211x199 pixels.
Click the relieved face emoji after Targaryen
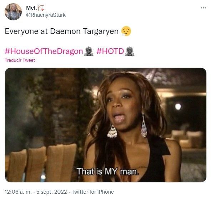(x=126, y=31)
